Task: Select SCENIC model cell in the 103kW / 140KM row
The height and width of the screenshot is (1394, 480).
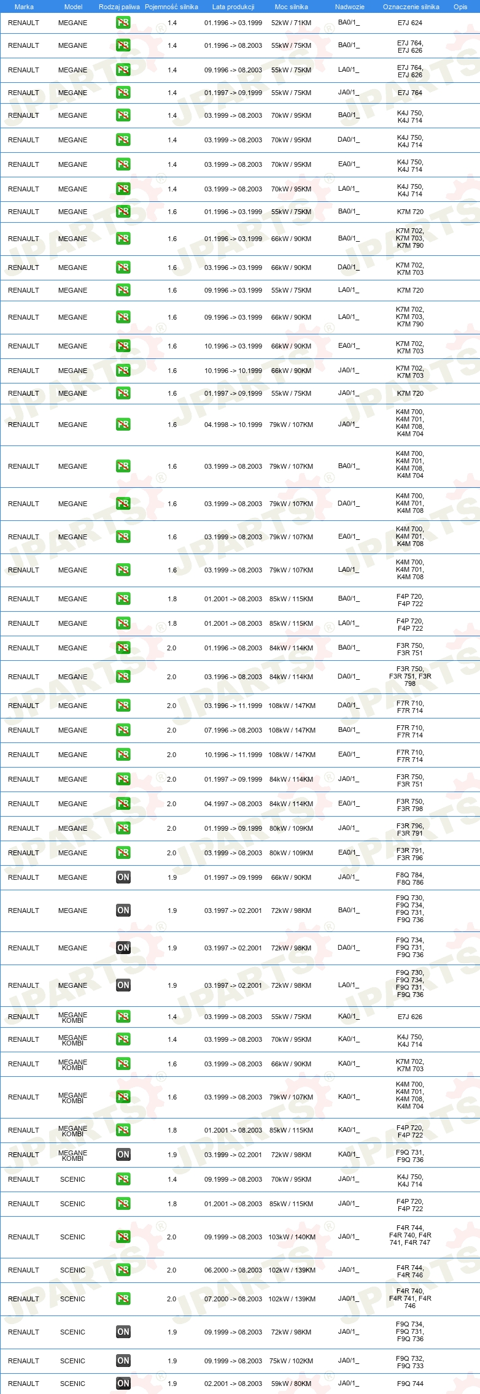Action: (72, 1237)
